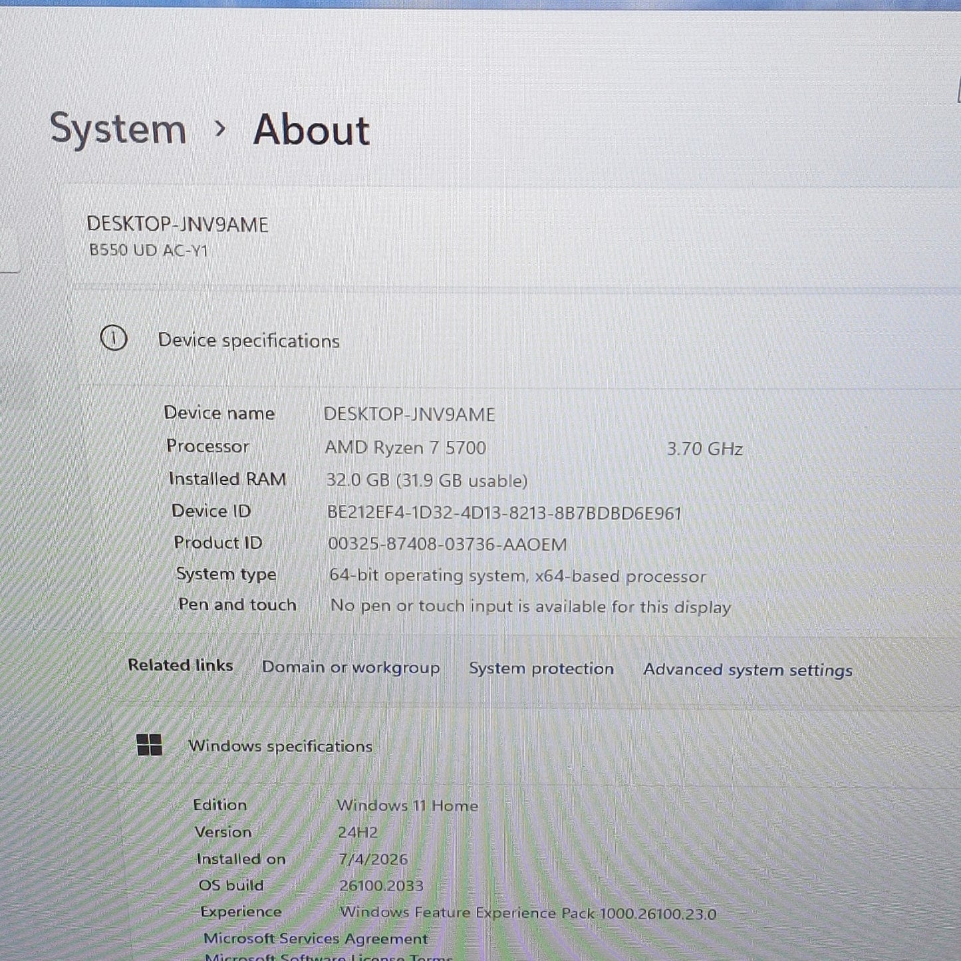Viewport: 961px width, 961px height.
Task: Select the Device ID value starting BE212EF4
Action: [505, 513]
